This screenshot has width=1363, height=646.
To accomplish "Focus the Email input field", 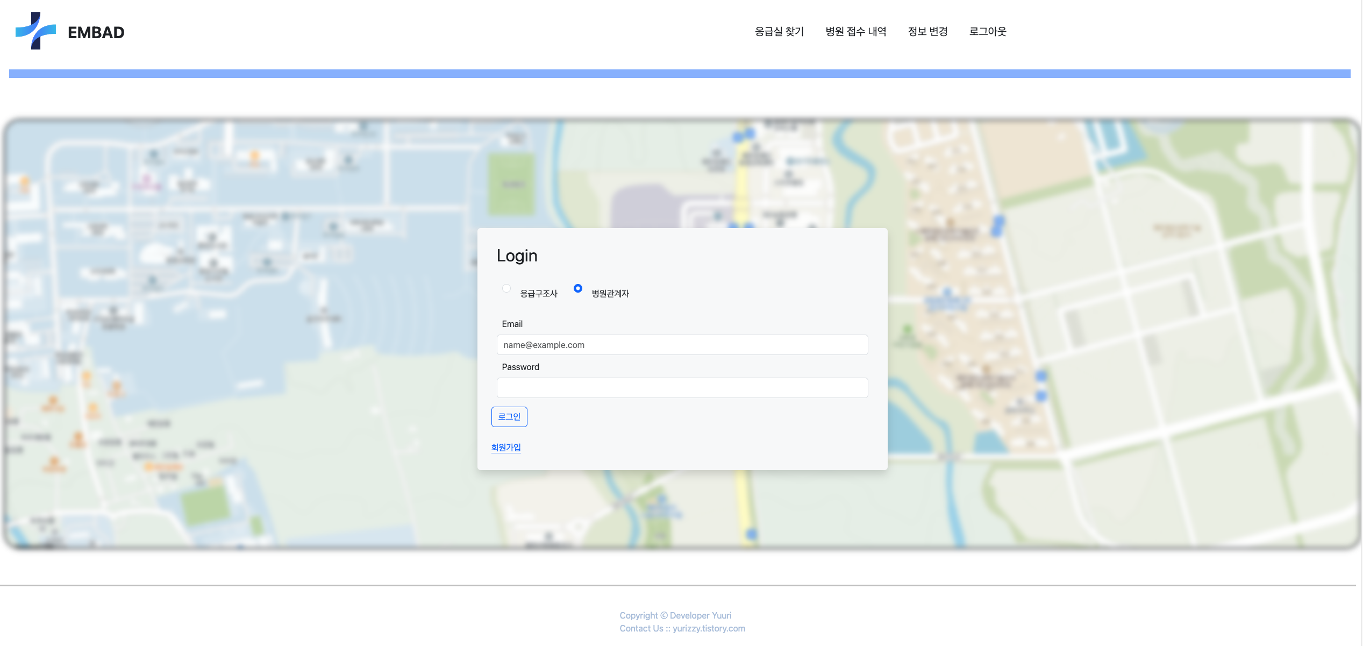I will (682, 345).
